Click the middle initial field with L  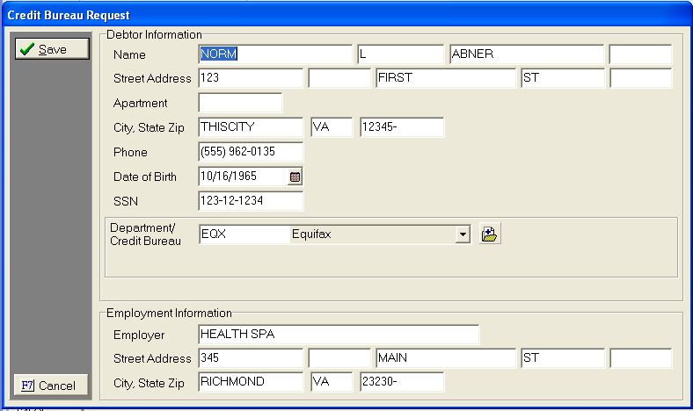400,54
